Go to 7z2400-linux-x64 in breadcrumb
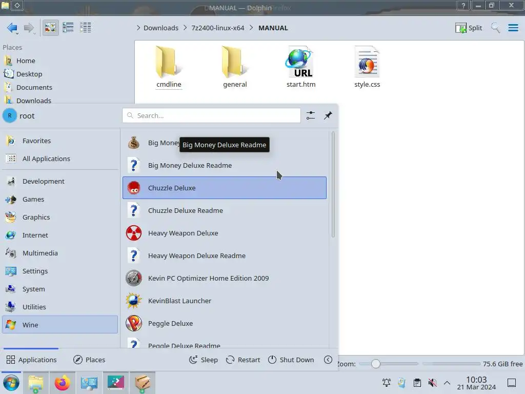The height and width of the screenshot is (394, 525). tap(217, 28)
